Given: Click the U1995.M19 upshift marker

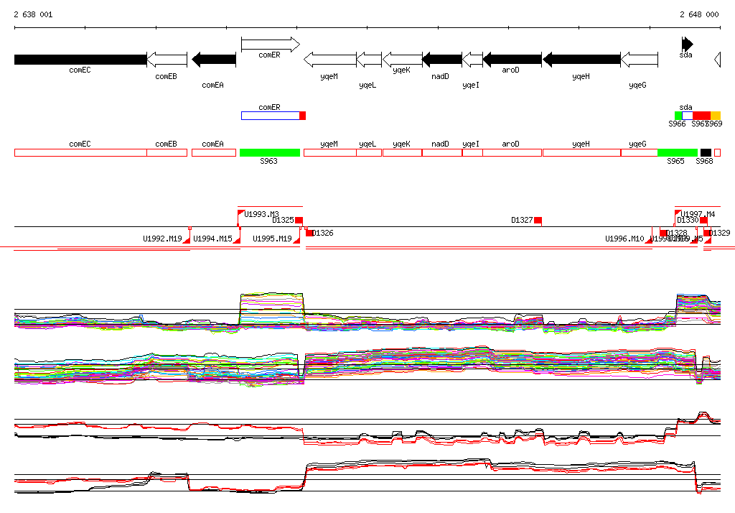Looking at the screenshot, I should click(x=296, y=240).
